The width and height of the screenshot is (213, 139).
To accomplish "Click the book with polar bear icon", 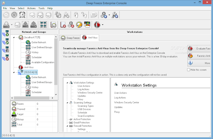I will [53, 25].
